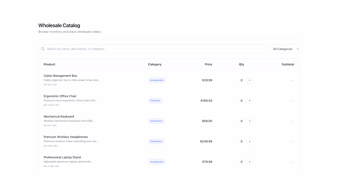This screenshot has width=338, height=190.
Task: Decrease quantity for Cable Management Box
Action: tap(233, 80)
